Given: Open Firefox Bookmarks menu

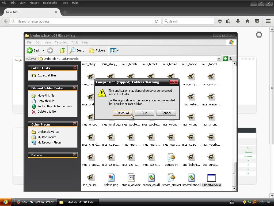Looking at the screenshot, I should click(x=50, y=3).
